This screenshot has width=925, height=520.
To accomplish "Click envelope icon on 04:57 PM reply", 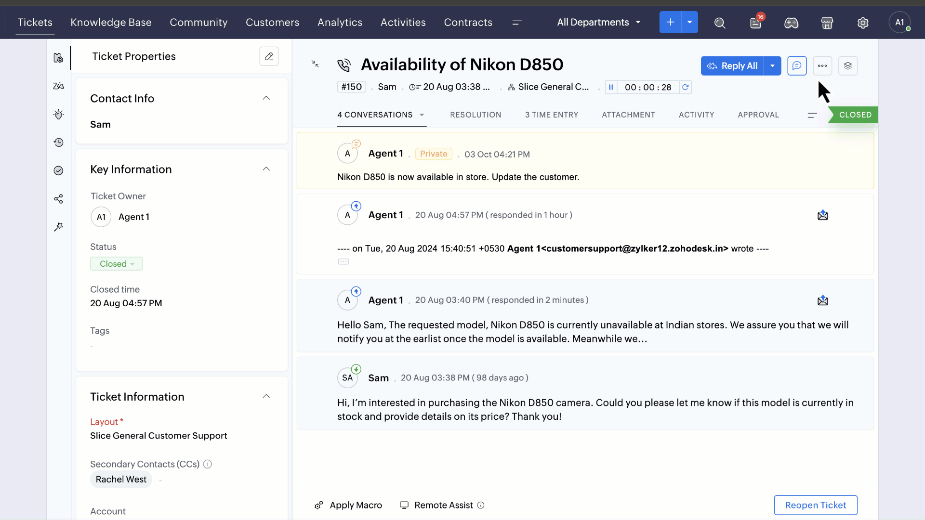I will (823, 215).
